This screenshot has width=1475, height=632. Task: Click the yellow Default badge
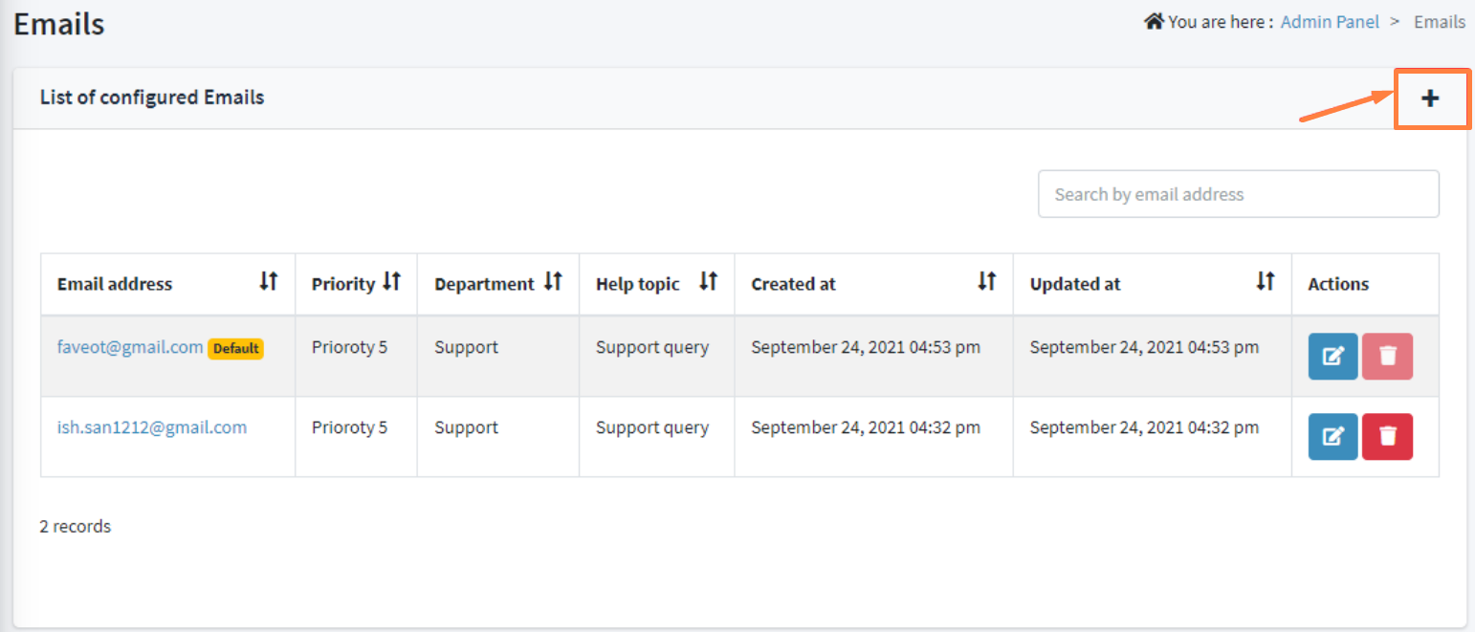[x=235, y=348]
